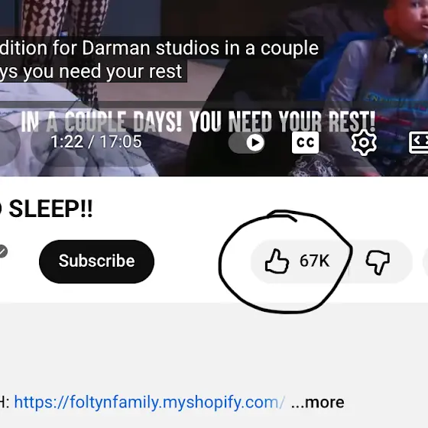Screen dimensions: 428x428
Task: Click the burned-in text YOU NEED YOUR REST!
Action: (x=282, y=122)
